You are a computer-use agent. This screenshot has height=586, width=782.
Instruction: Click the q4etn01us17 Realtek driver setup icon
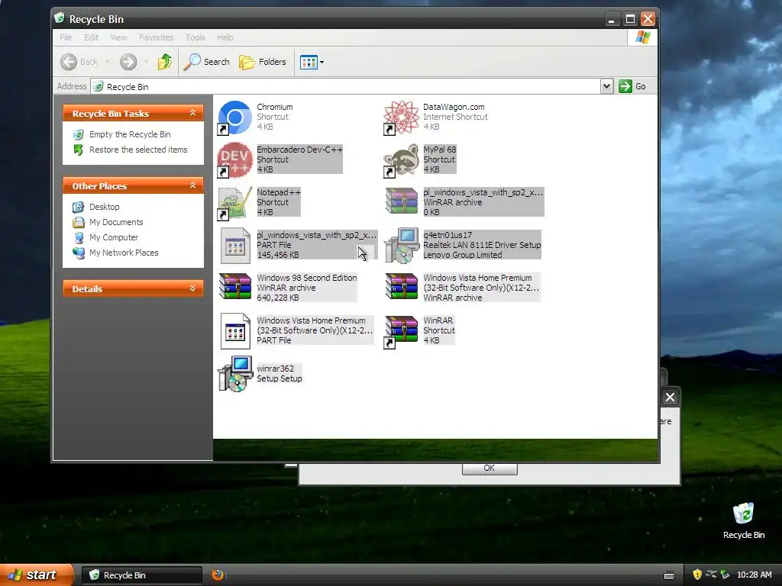pyautogui.click(x=402, y=246)
